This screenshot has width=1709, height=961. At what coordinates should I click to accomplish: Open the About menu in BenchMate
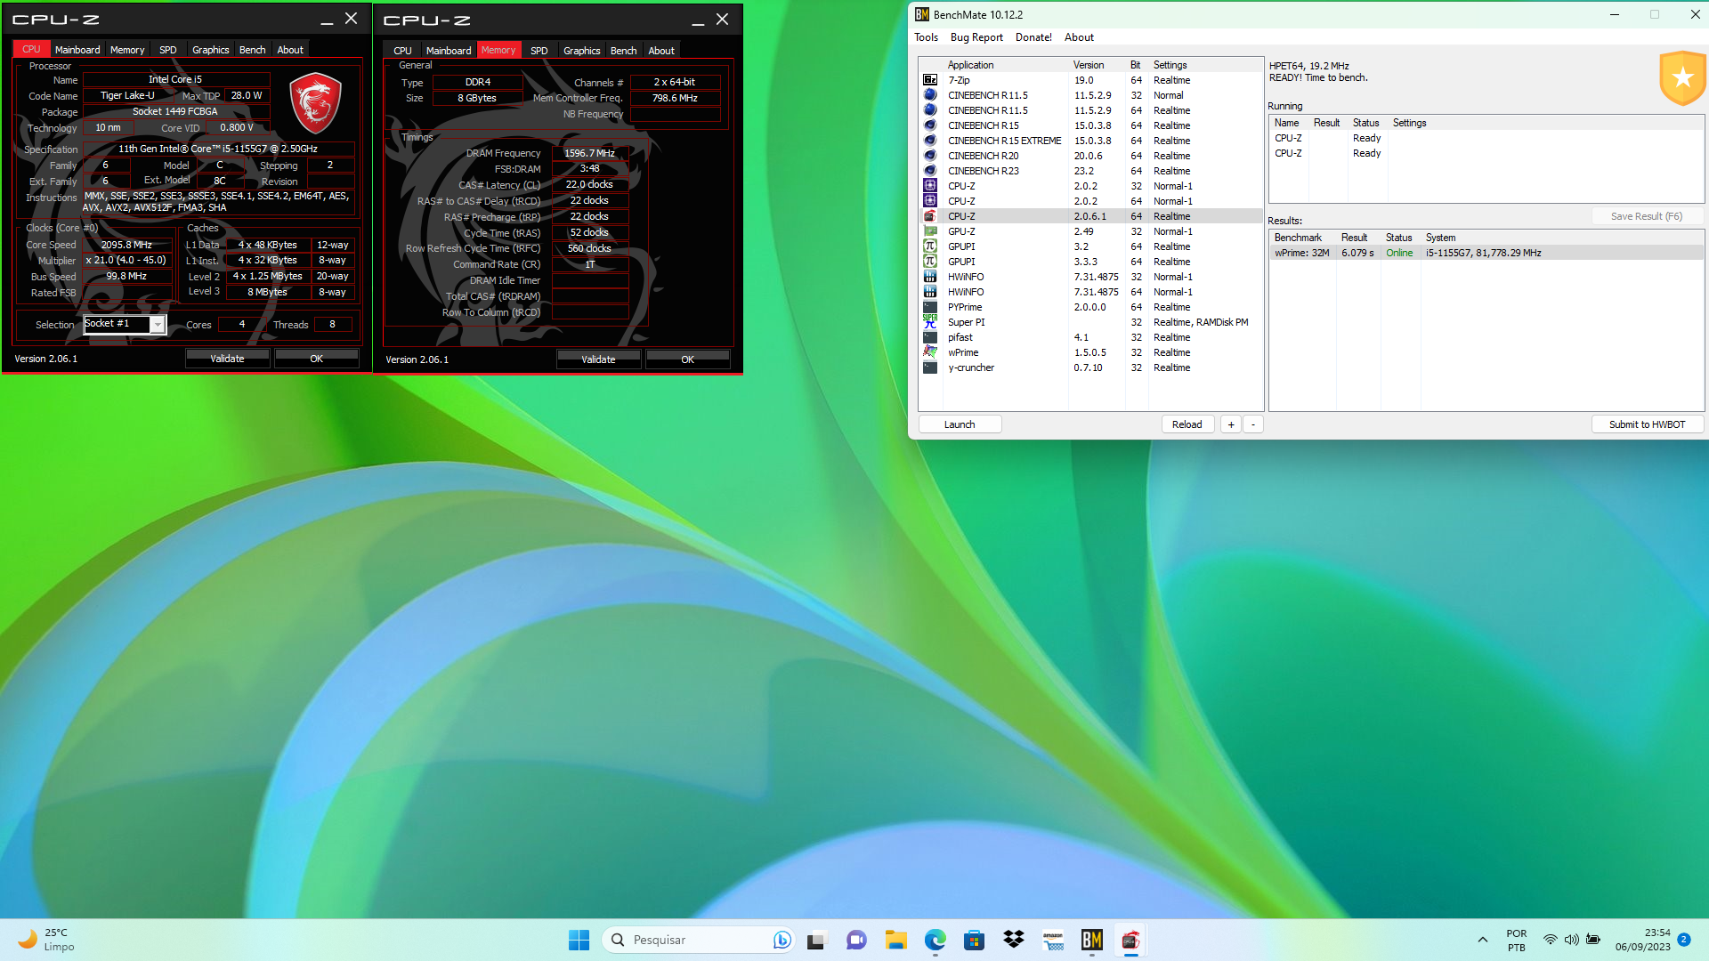(1079, 37)
